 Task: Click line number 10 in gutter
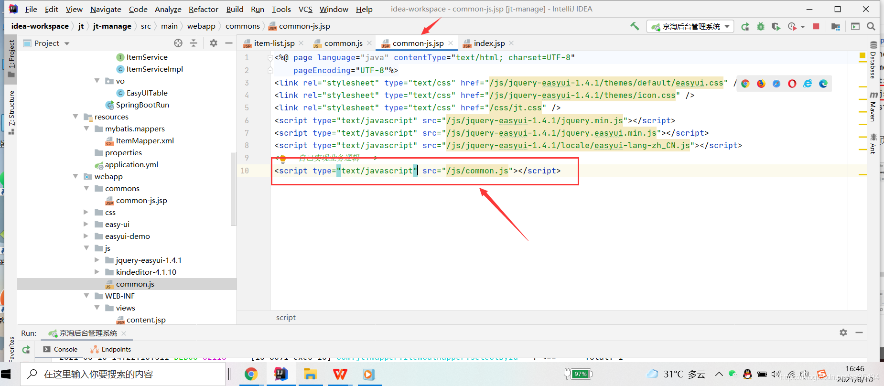pyautogui.click(x=245, y=171)
